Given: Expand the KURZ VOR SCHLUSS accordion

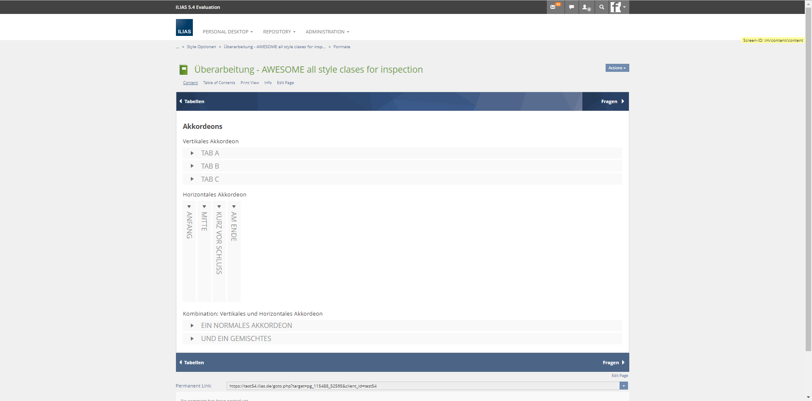Looking at the screenshot, I should coord(219,251).
